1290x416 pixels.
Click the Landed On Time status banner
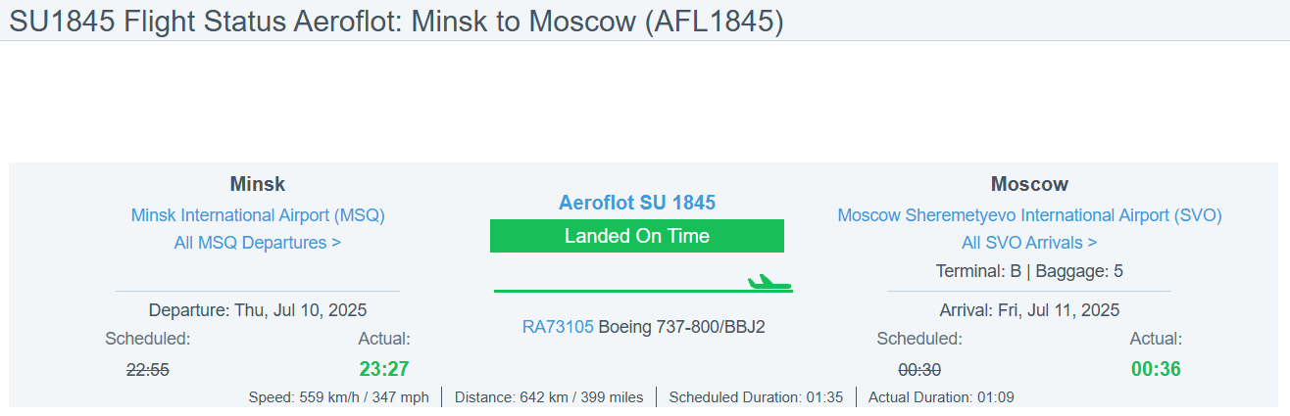pyautogui.click(x=637, y=236)
